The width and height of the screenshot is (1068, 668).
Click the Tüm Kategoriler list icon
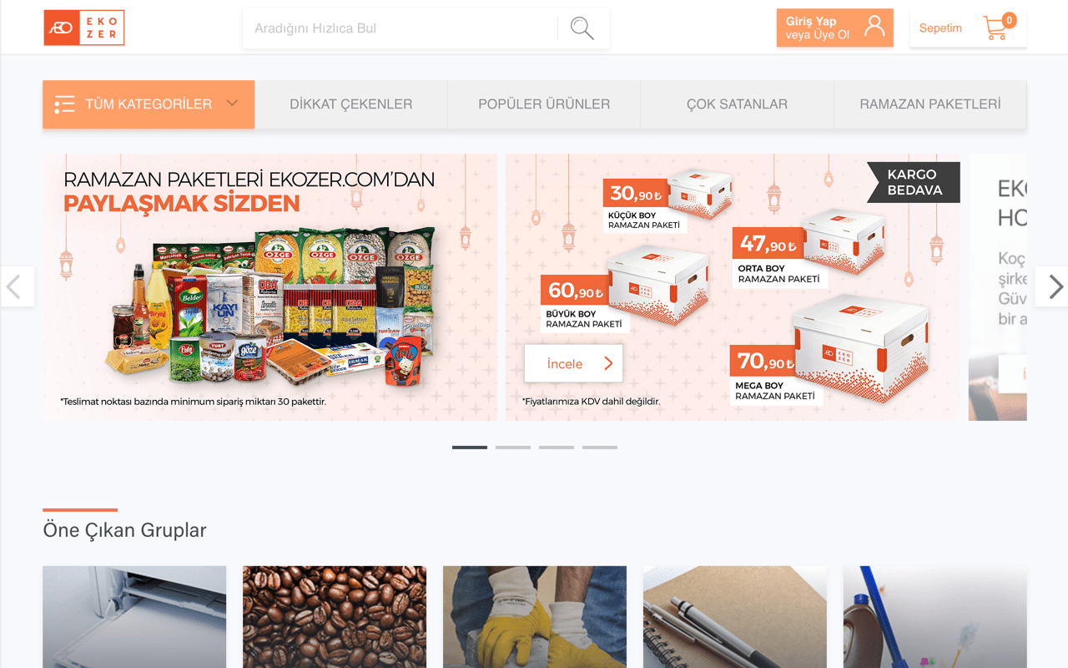pos(64,104)
